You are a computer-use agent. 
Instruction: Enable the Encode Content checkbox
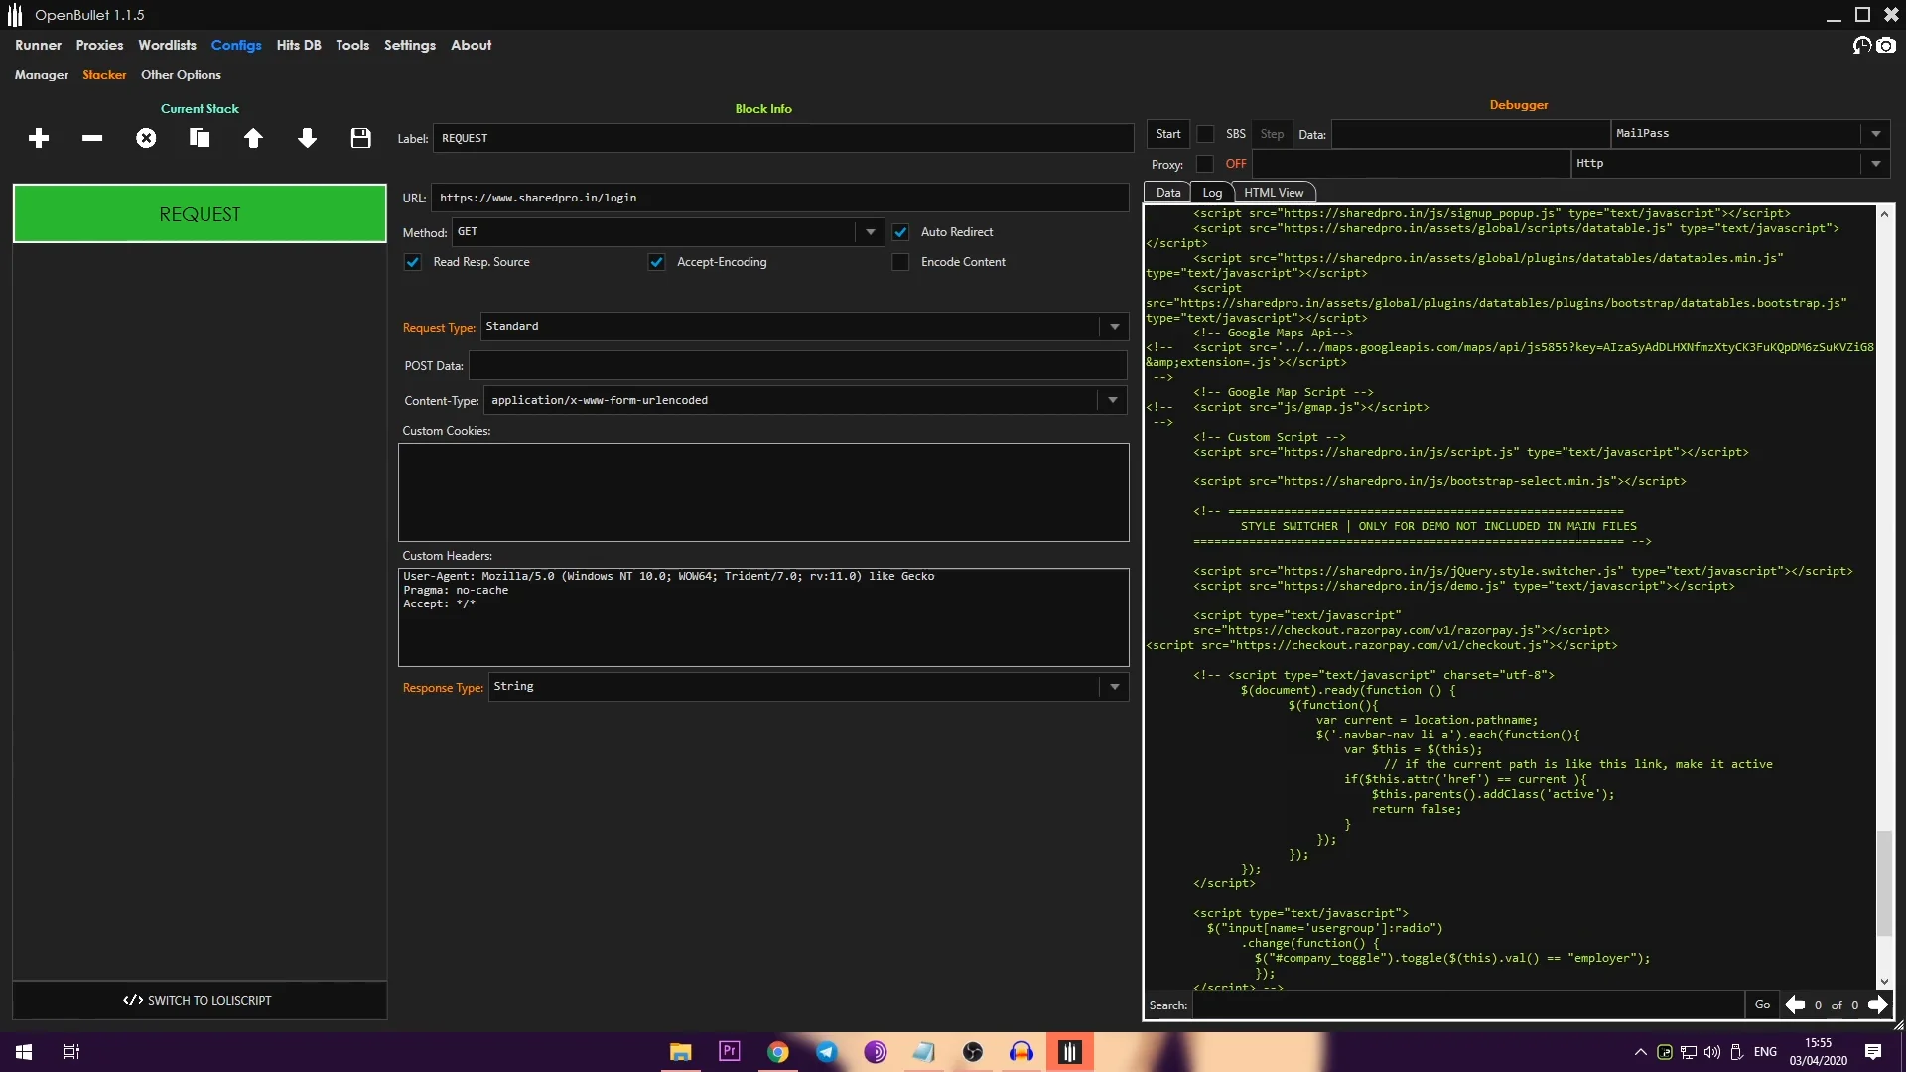pyautogui.click(x=902, y=262)
